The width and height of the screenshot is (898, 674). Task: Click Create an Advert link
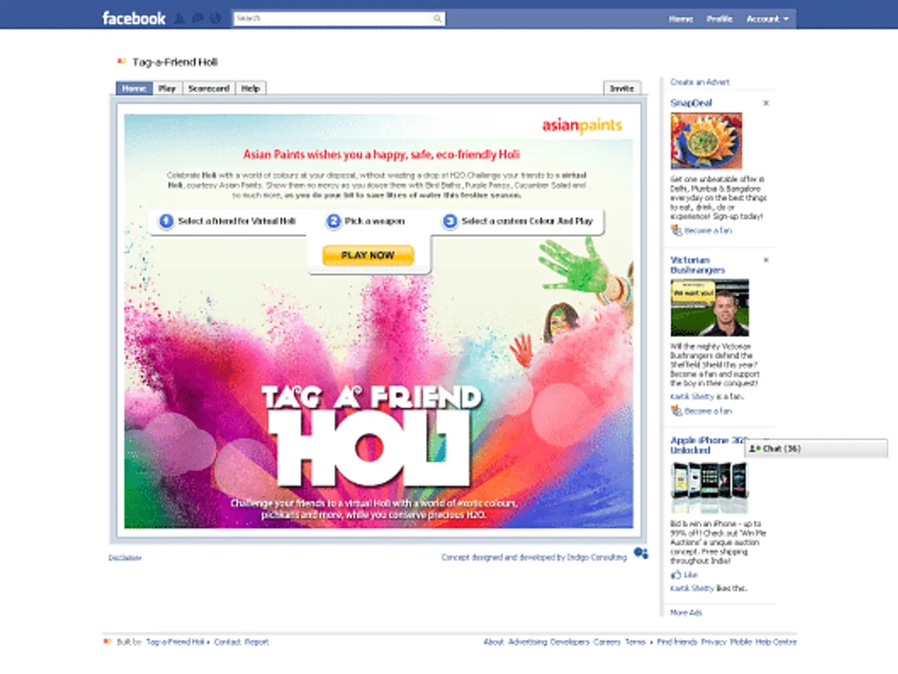(x=700, y=82)
